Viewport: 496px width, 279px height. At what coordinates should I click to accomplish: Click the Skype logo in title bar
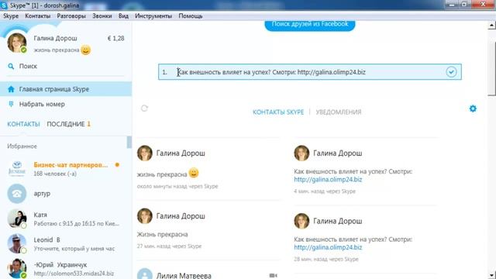(4, 5)
